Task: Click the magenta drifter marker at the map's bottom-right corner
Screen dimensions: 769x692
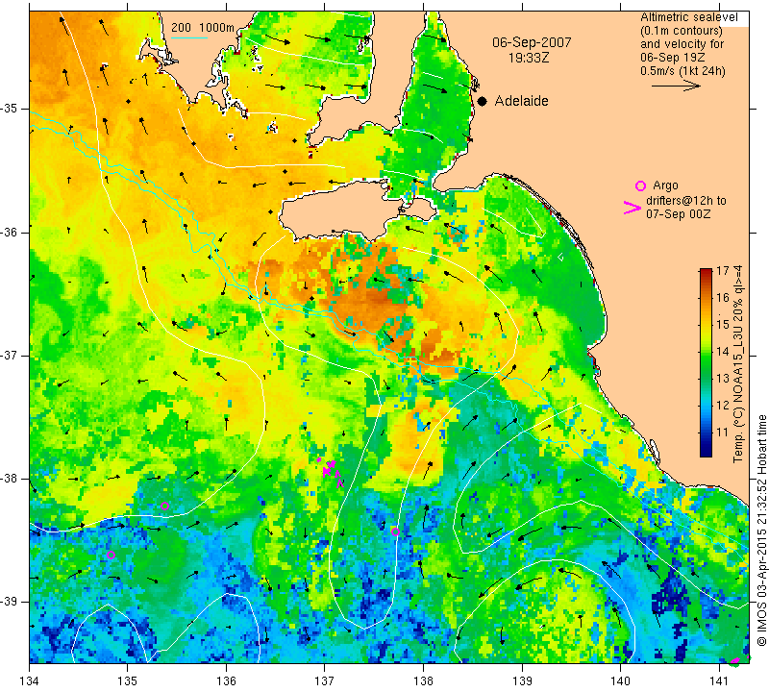Action: (x=735, y=661)
